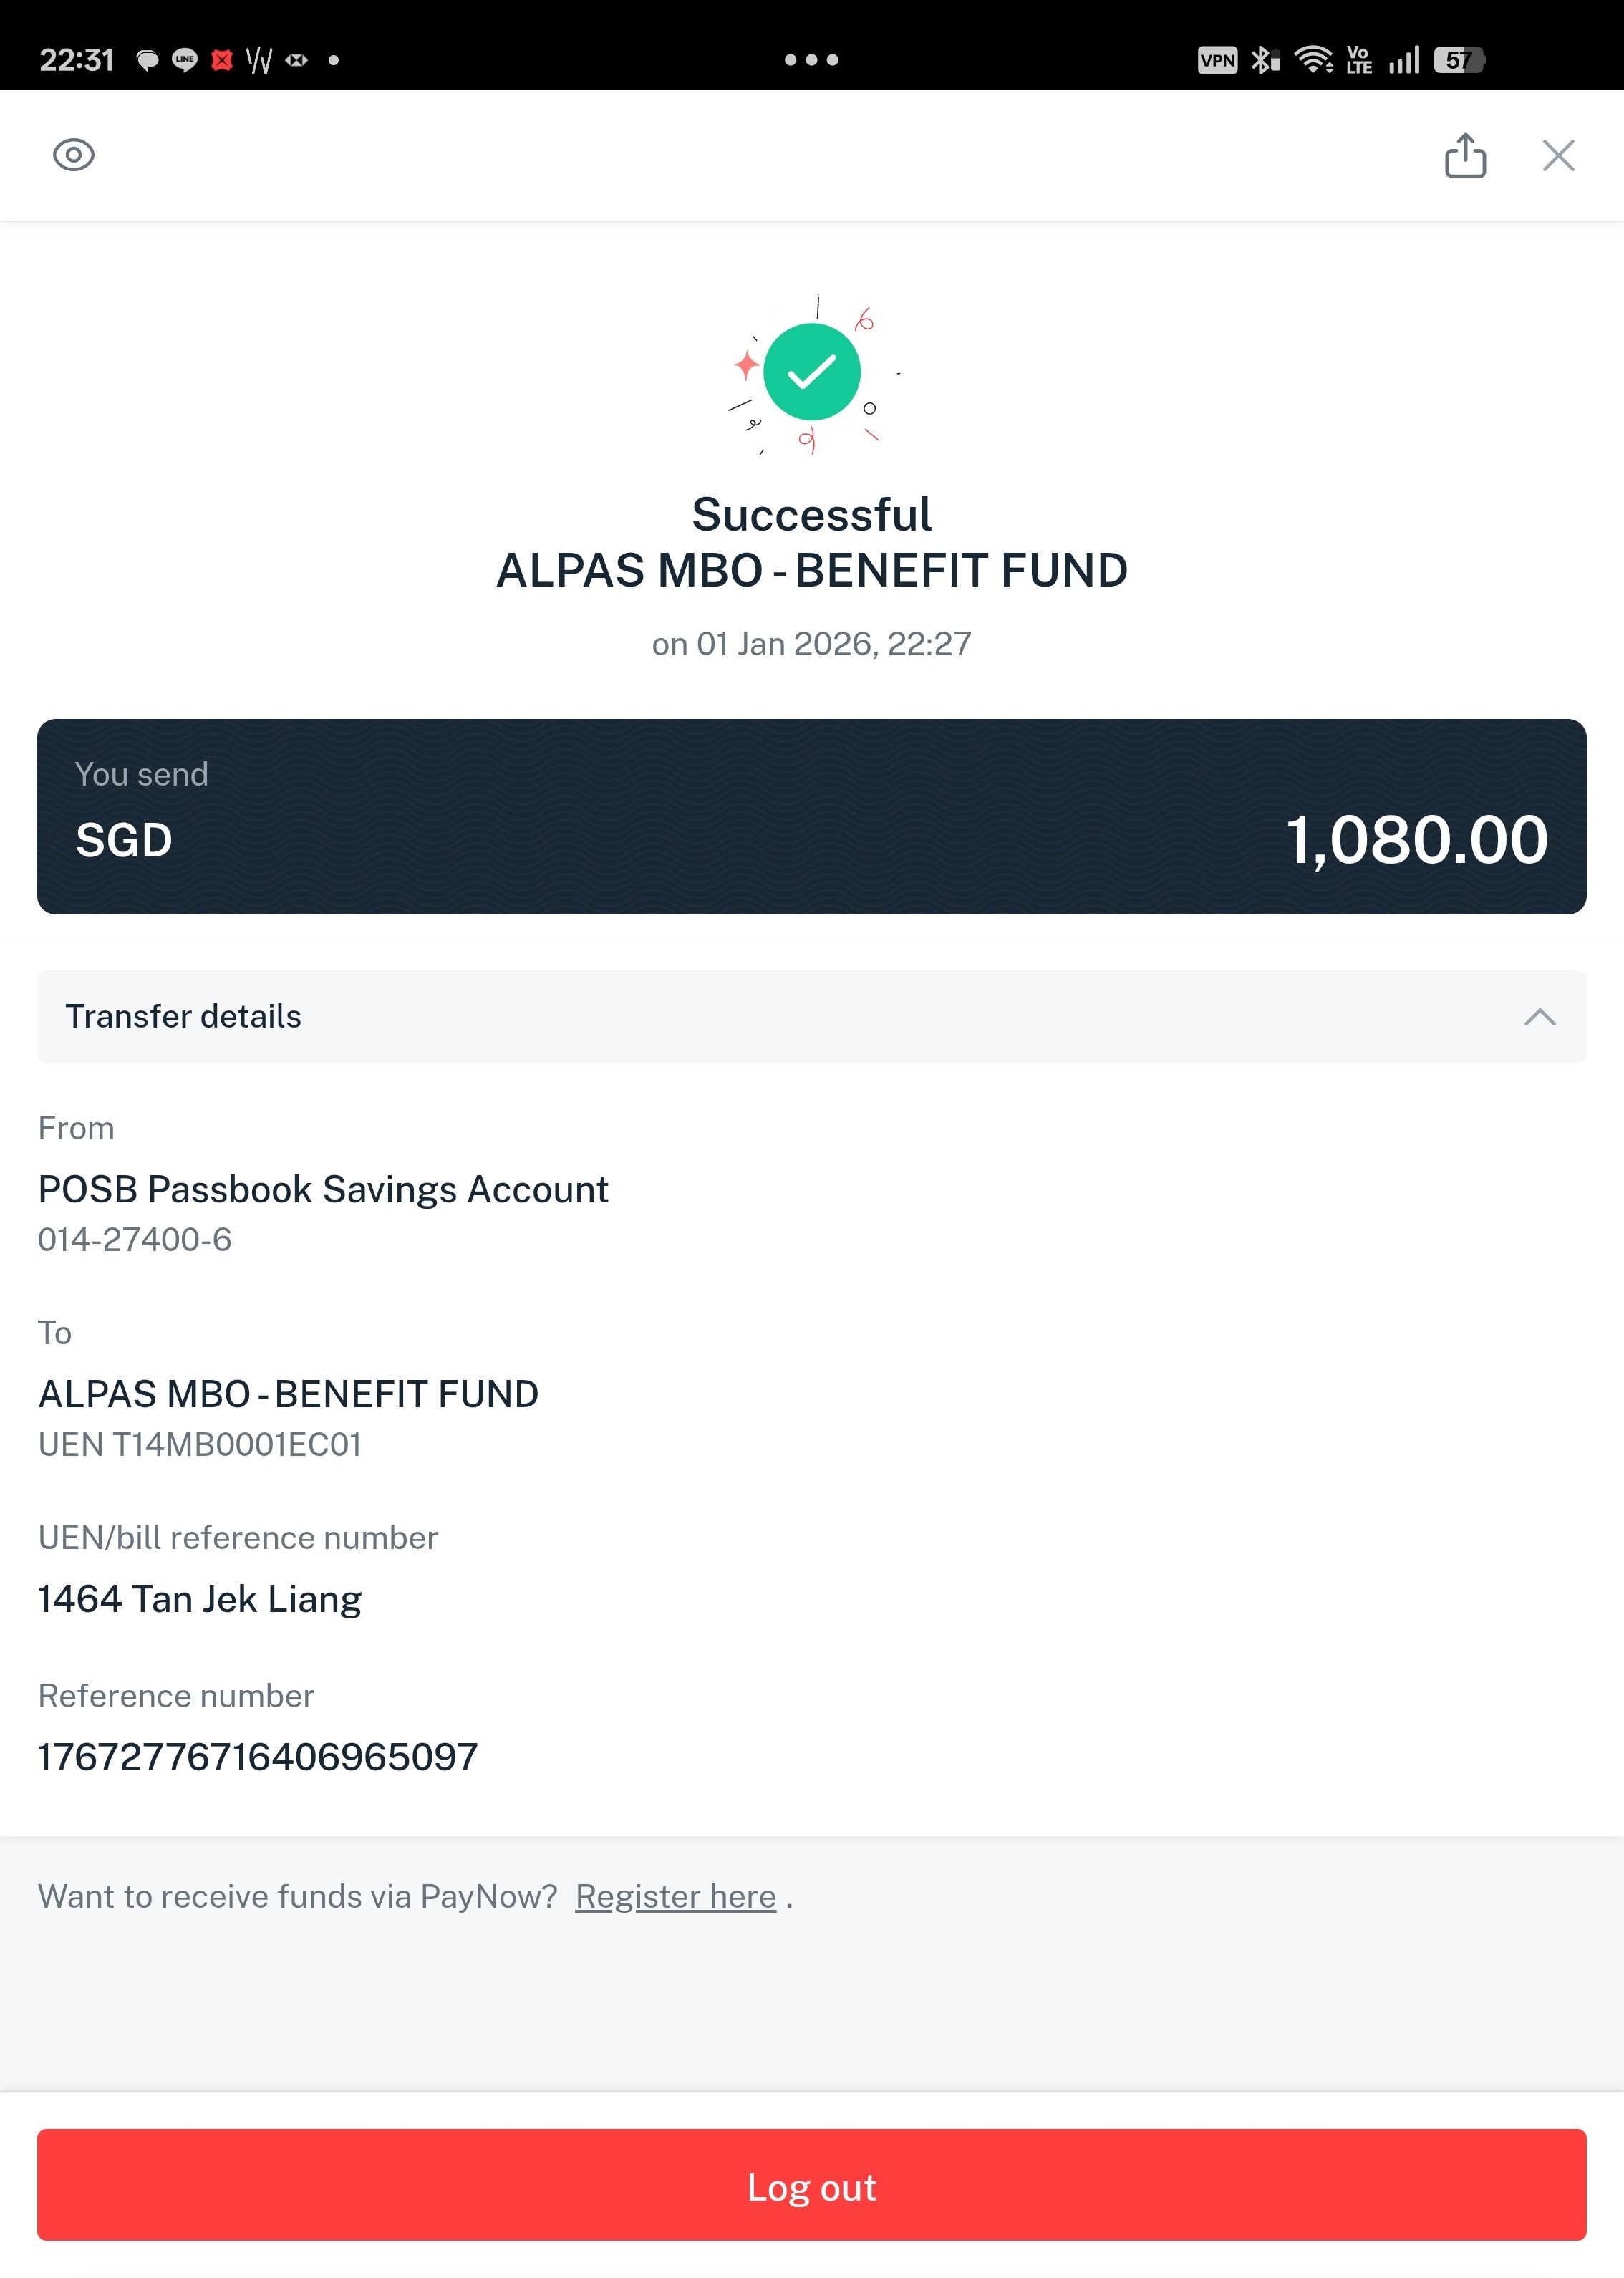Tap the share receipt icon
1624x2278 pixels.
[x=1465, y=156]
